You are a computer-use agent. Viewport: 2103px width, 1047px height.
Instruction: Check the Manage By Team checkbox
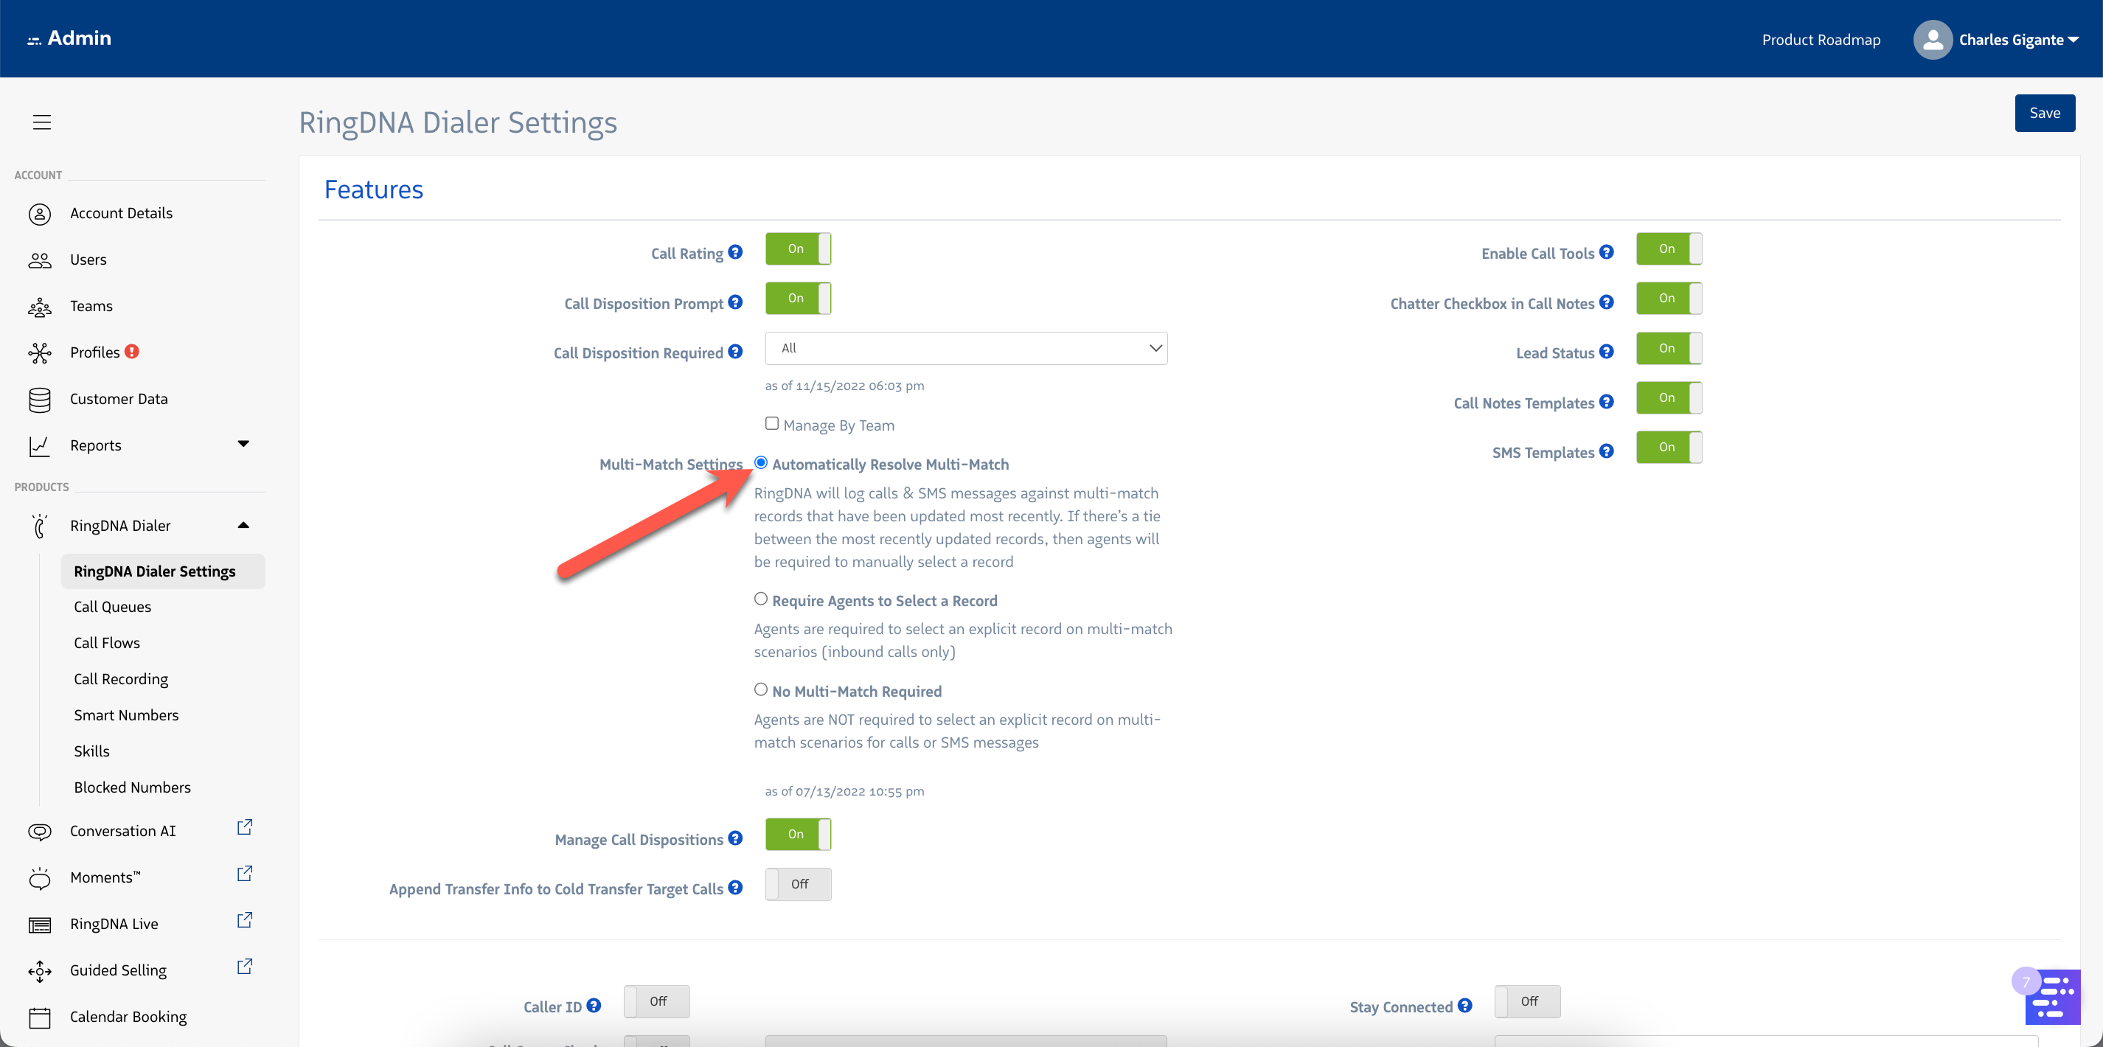(x=771, y=423)
